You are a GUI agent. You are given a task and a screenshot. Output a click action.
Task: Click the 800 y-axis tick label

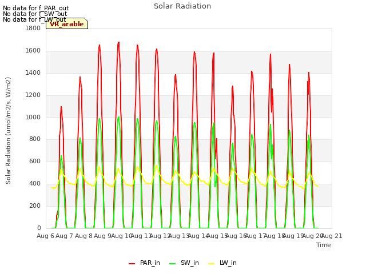(35, 139)
